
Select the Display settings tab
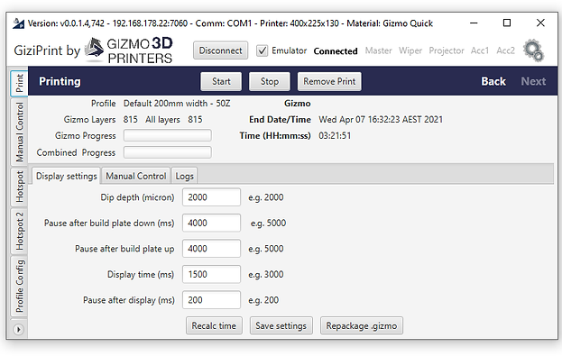(x=67, y=177)
